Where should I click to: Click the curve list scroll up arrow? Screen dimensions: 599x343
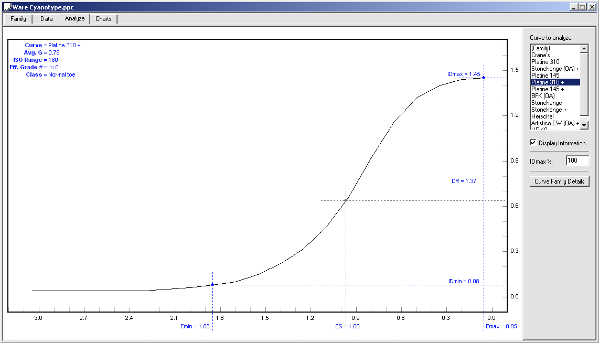click(x=584, y=48)
